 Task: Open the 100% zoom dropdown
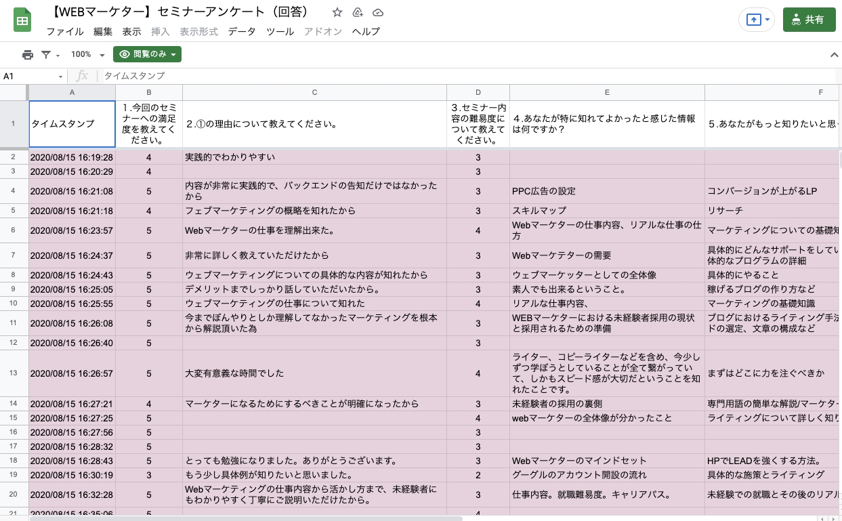tap(88, 55)
